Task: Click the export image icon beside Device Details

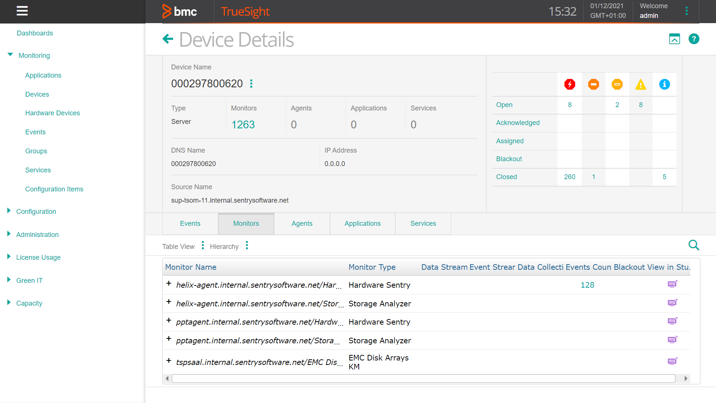Action: [x=675, y=39]
